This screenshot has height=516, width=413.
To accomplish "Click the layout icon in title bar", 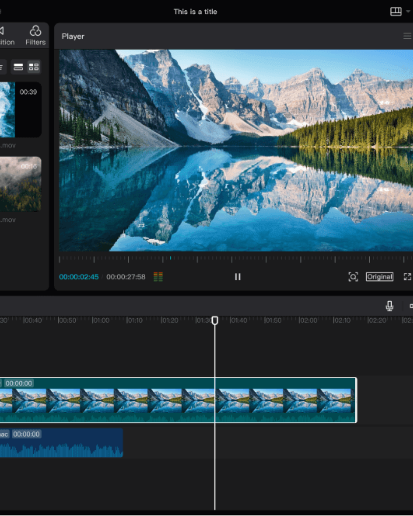I will click(x=395, y=11).
